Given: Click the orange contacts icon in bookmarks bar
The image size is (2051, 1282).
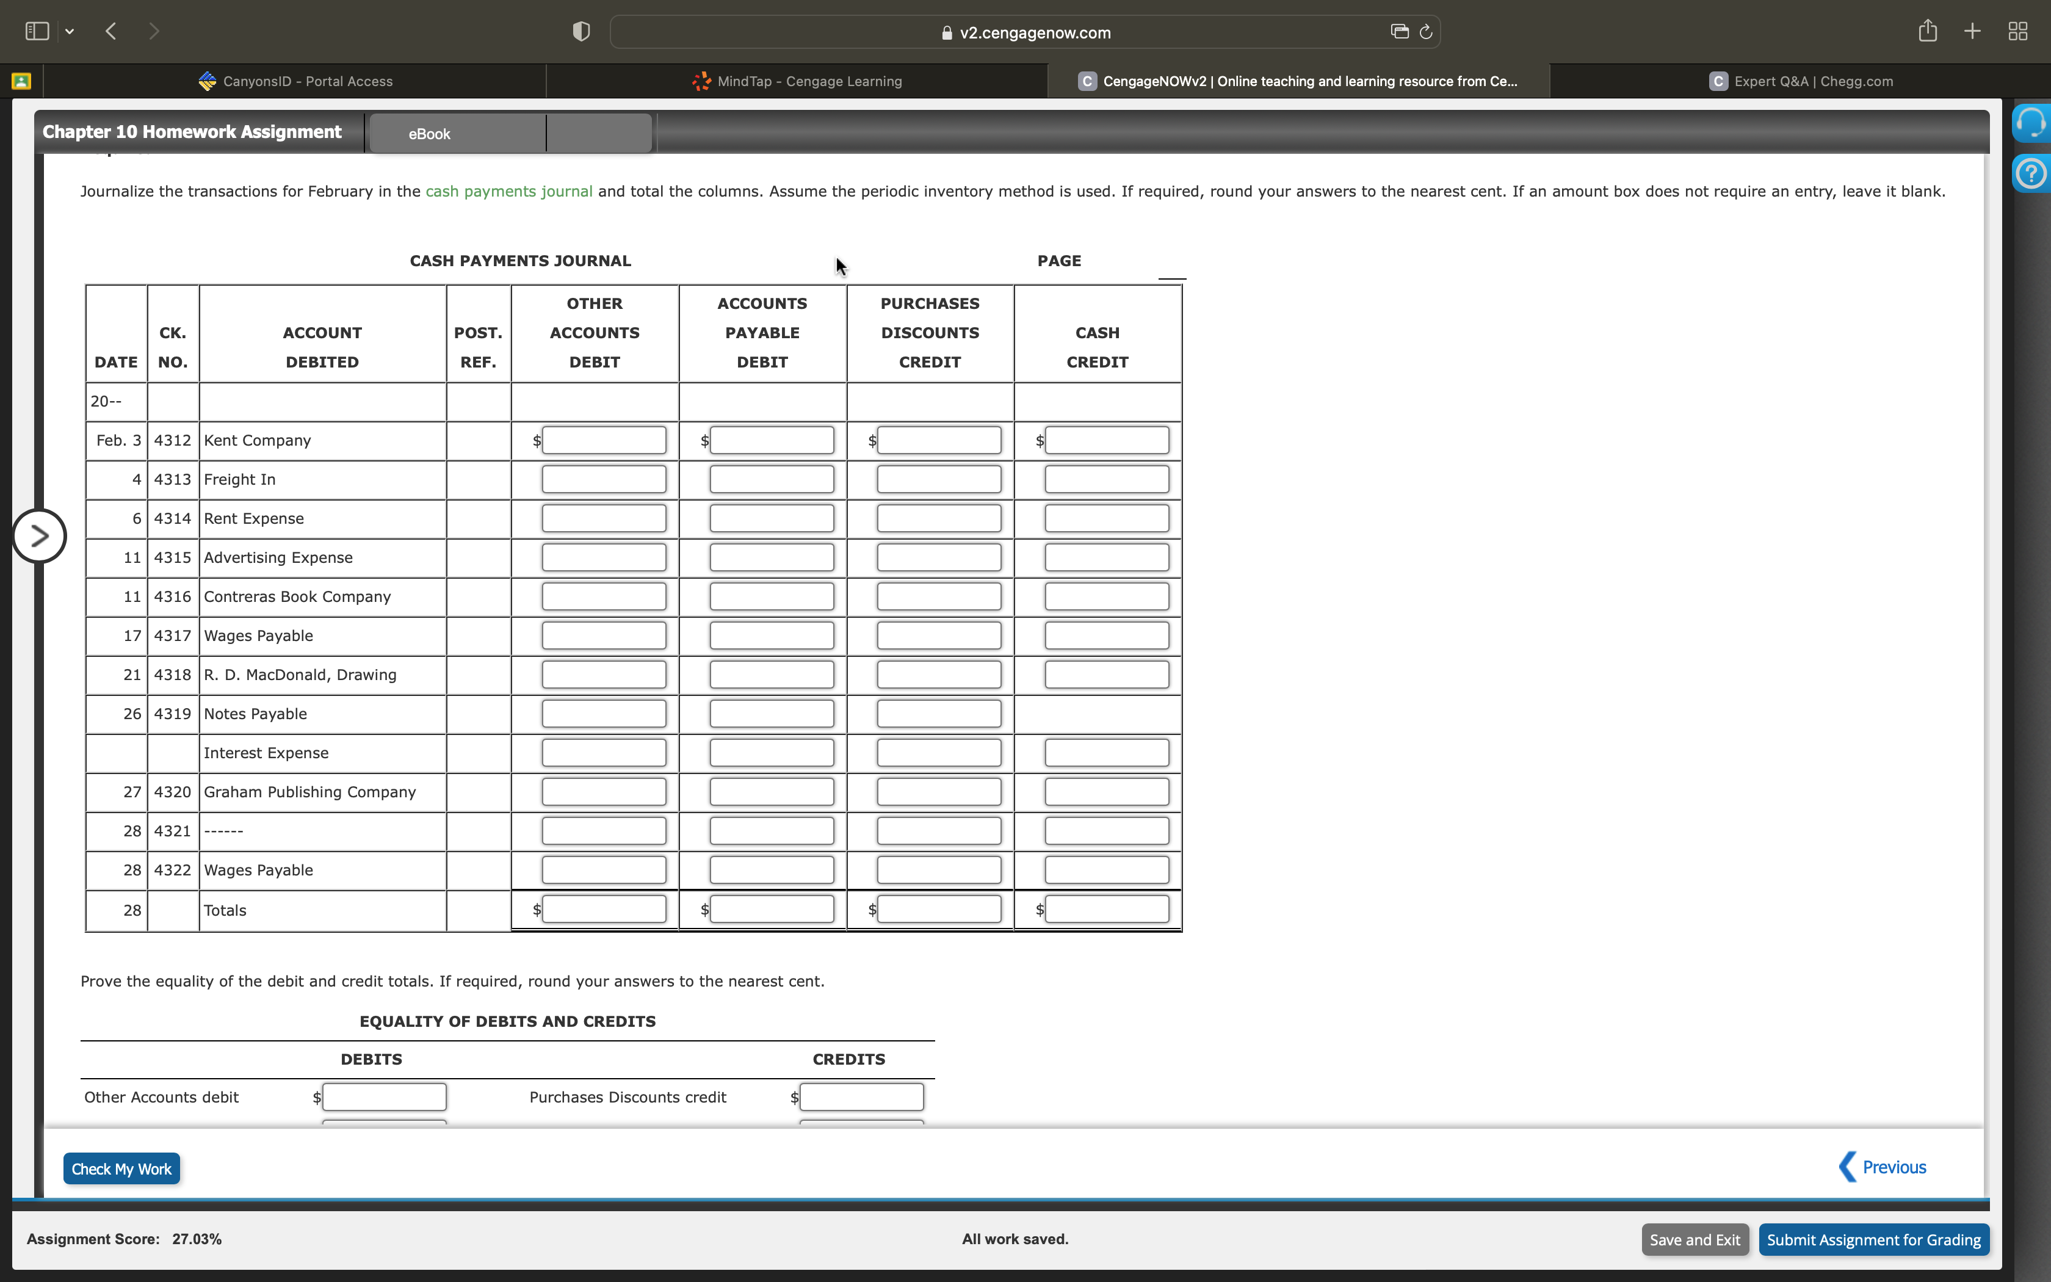Looking at the screenshot, I should (20, 81).
